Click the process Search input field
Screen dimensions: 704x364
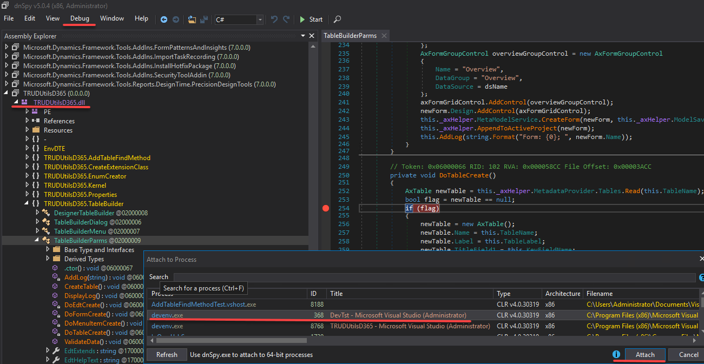tap(433, 277)
